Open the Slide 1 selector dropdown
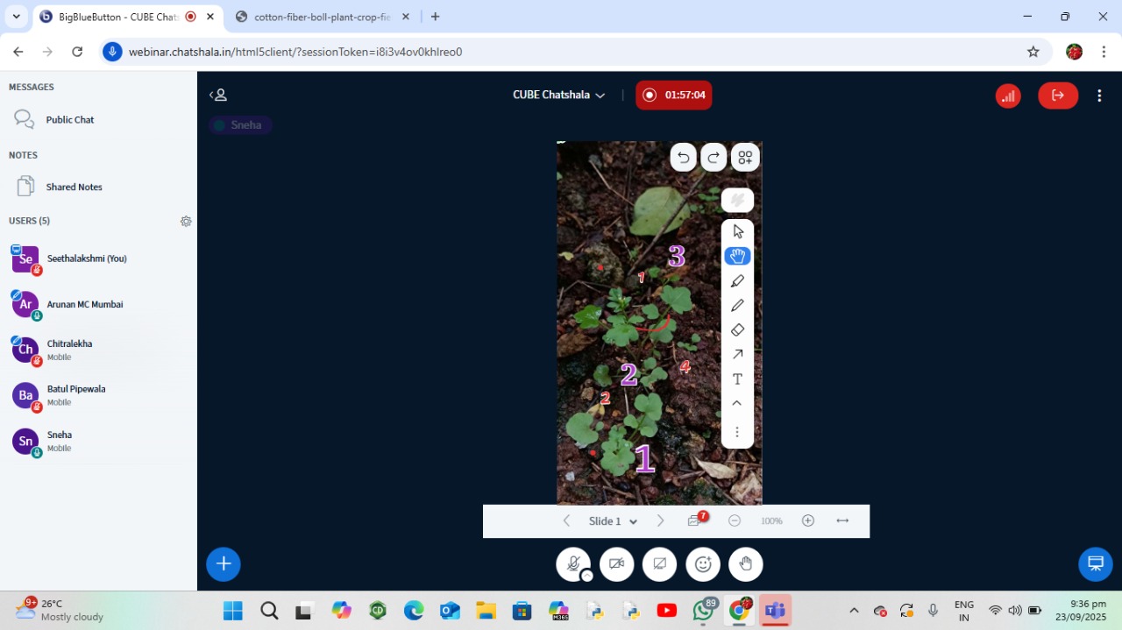The image size is (1122, 630). point(613,521)
